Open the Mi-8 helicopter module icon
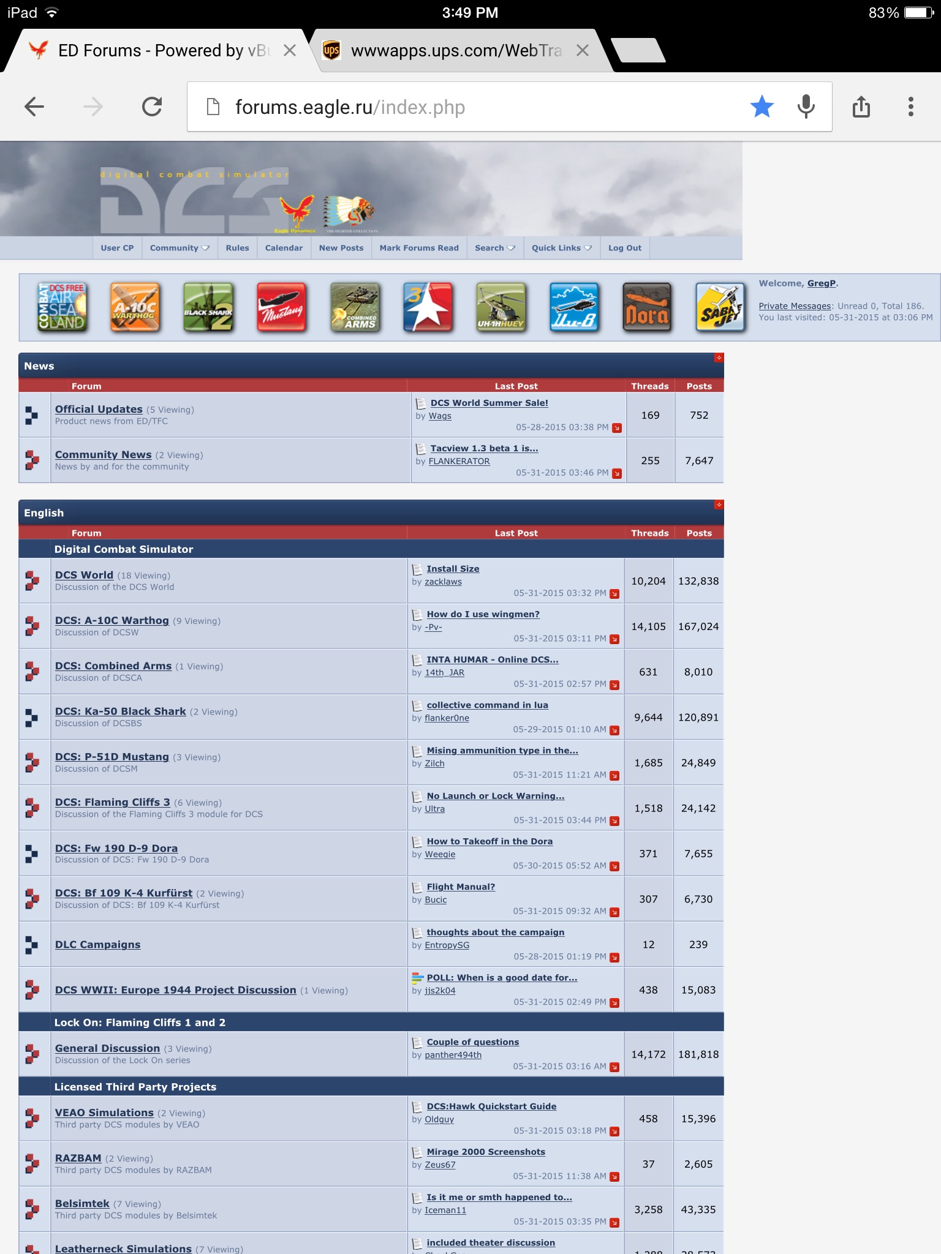Screen dimensions: 941x1254 coord(574,307)
